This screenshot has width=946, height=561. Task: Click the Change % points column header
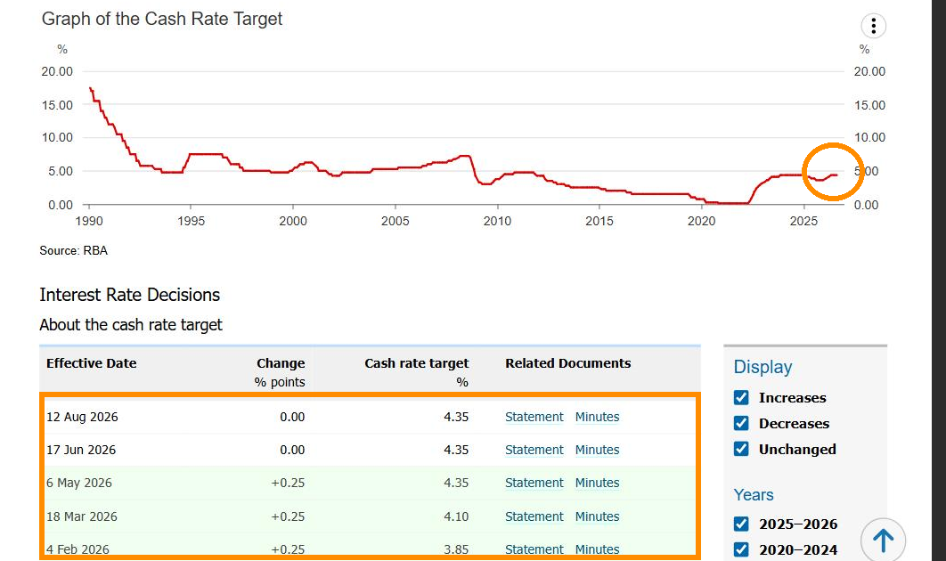280,372
